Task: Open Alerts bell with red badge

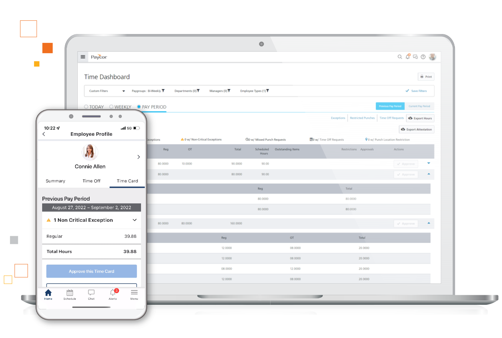Action: [113, 294]
